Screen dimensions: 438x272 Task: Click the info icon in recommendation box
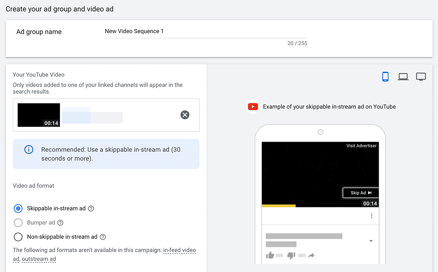coord(29,150)
